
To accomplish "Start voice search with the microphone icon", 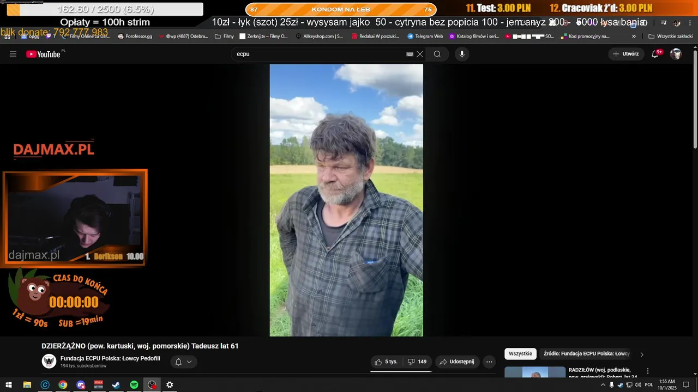I will click(x=462, y=54).
